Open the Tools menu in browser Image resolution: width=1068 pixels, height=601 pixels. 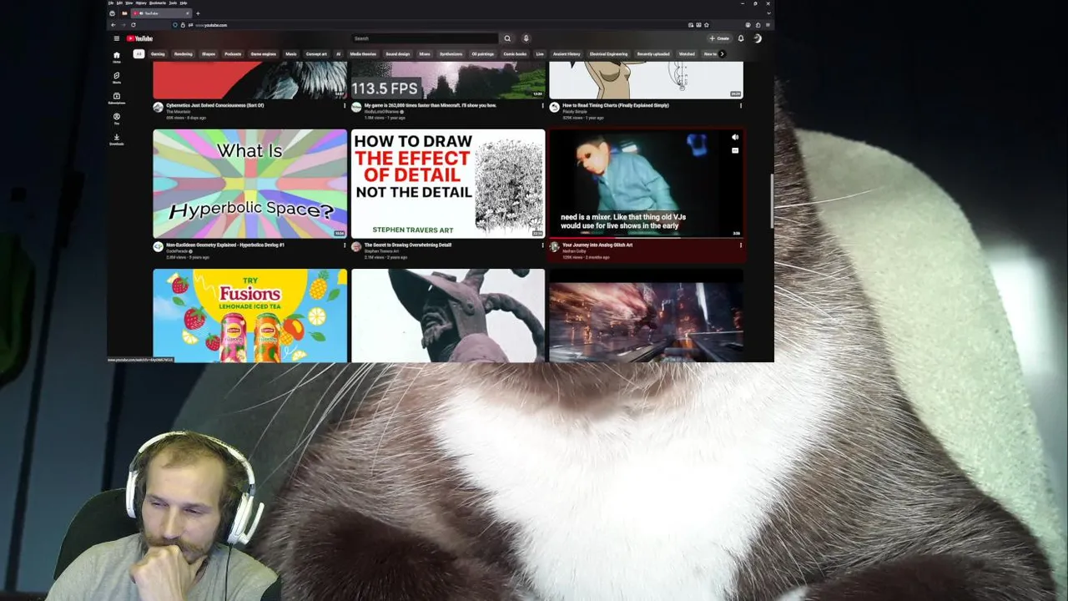[173, 3]
